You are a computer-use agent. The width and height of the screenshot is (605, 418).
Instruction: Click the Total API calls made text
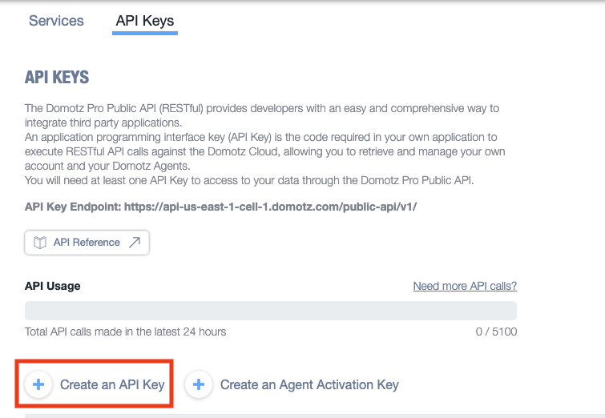[x=125, y=332]
